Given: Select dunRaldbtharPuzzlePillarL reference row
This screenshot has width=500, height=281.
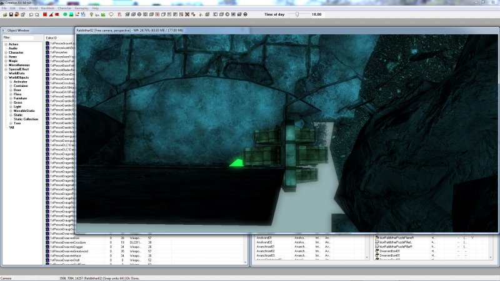Looking at the screenshot, I should (x=431, y=242).
